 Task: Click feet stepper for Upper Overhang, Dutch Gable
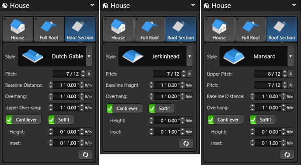tap(51, 108)
